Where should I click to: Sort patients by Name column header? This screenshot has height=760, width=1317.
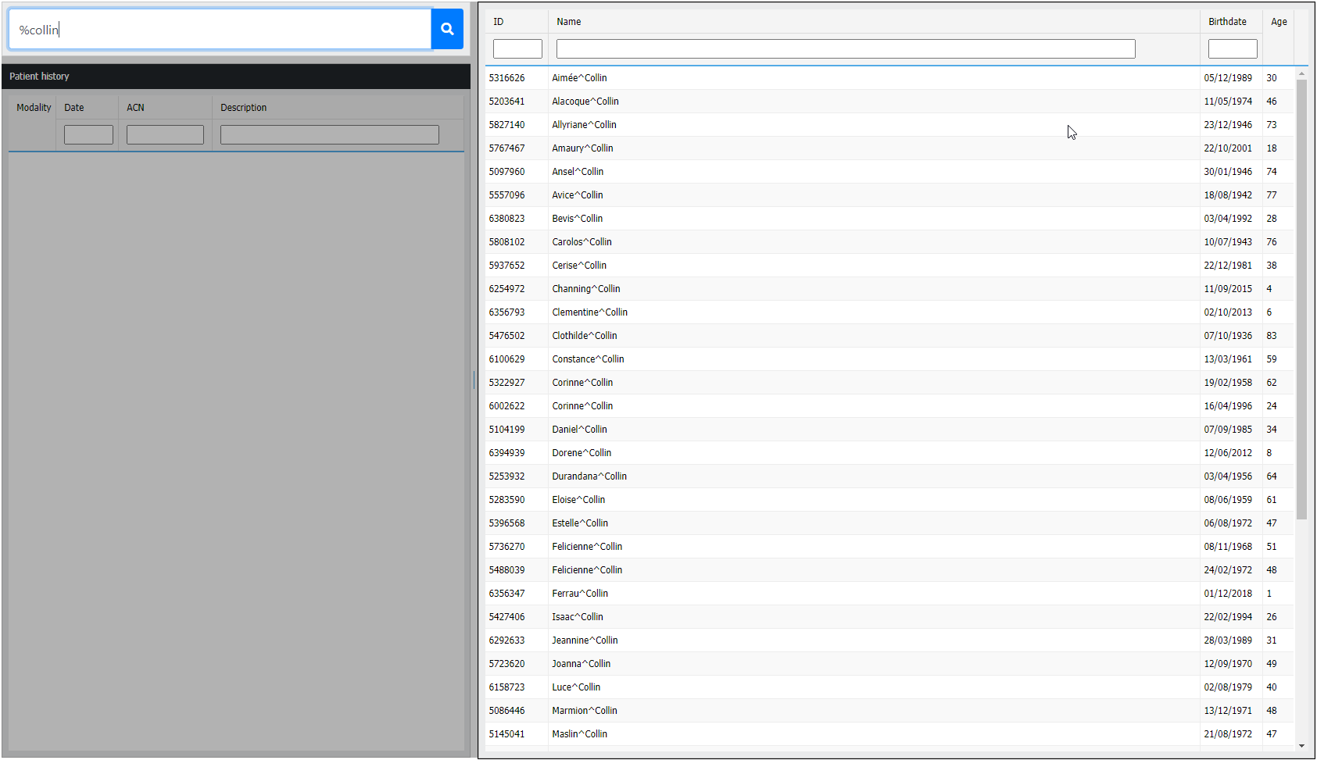pyautogui.click(x=569, y=22)
